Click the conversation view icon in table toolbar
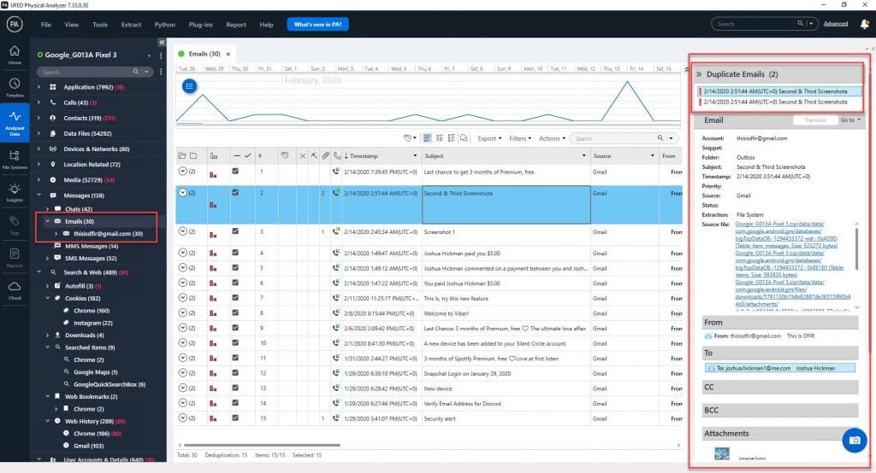 pos(464,138)
